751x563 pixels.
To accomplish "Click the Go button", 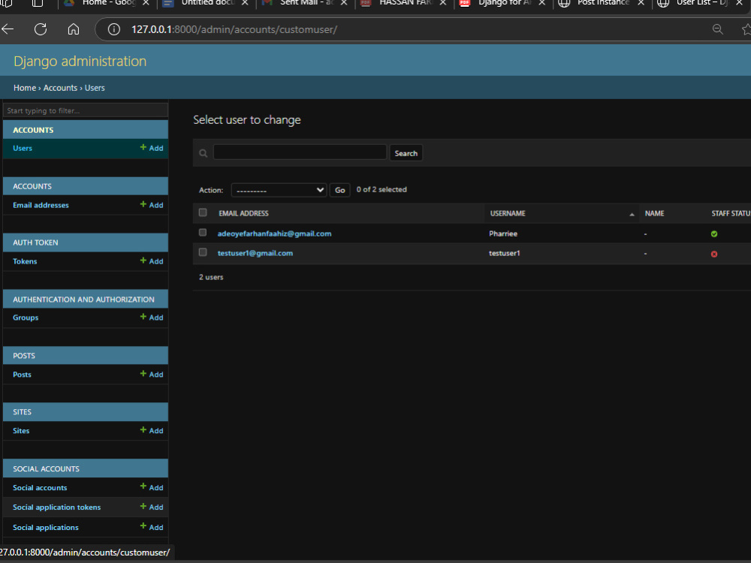I will tap(340, 190).
